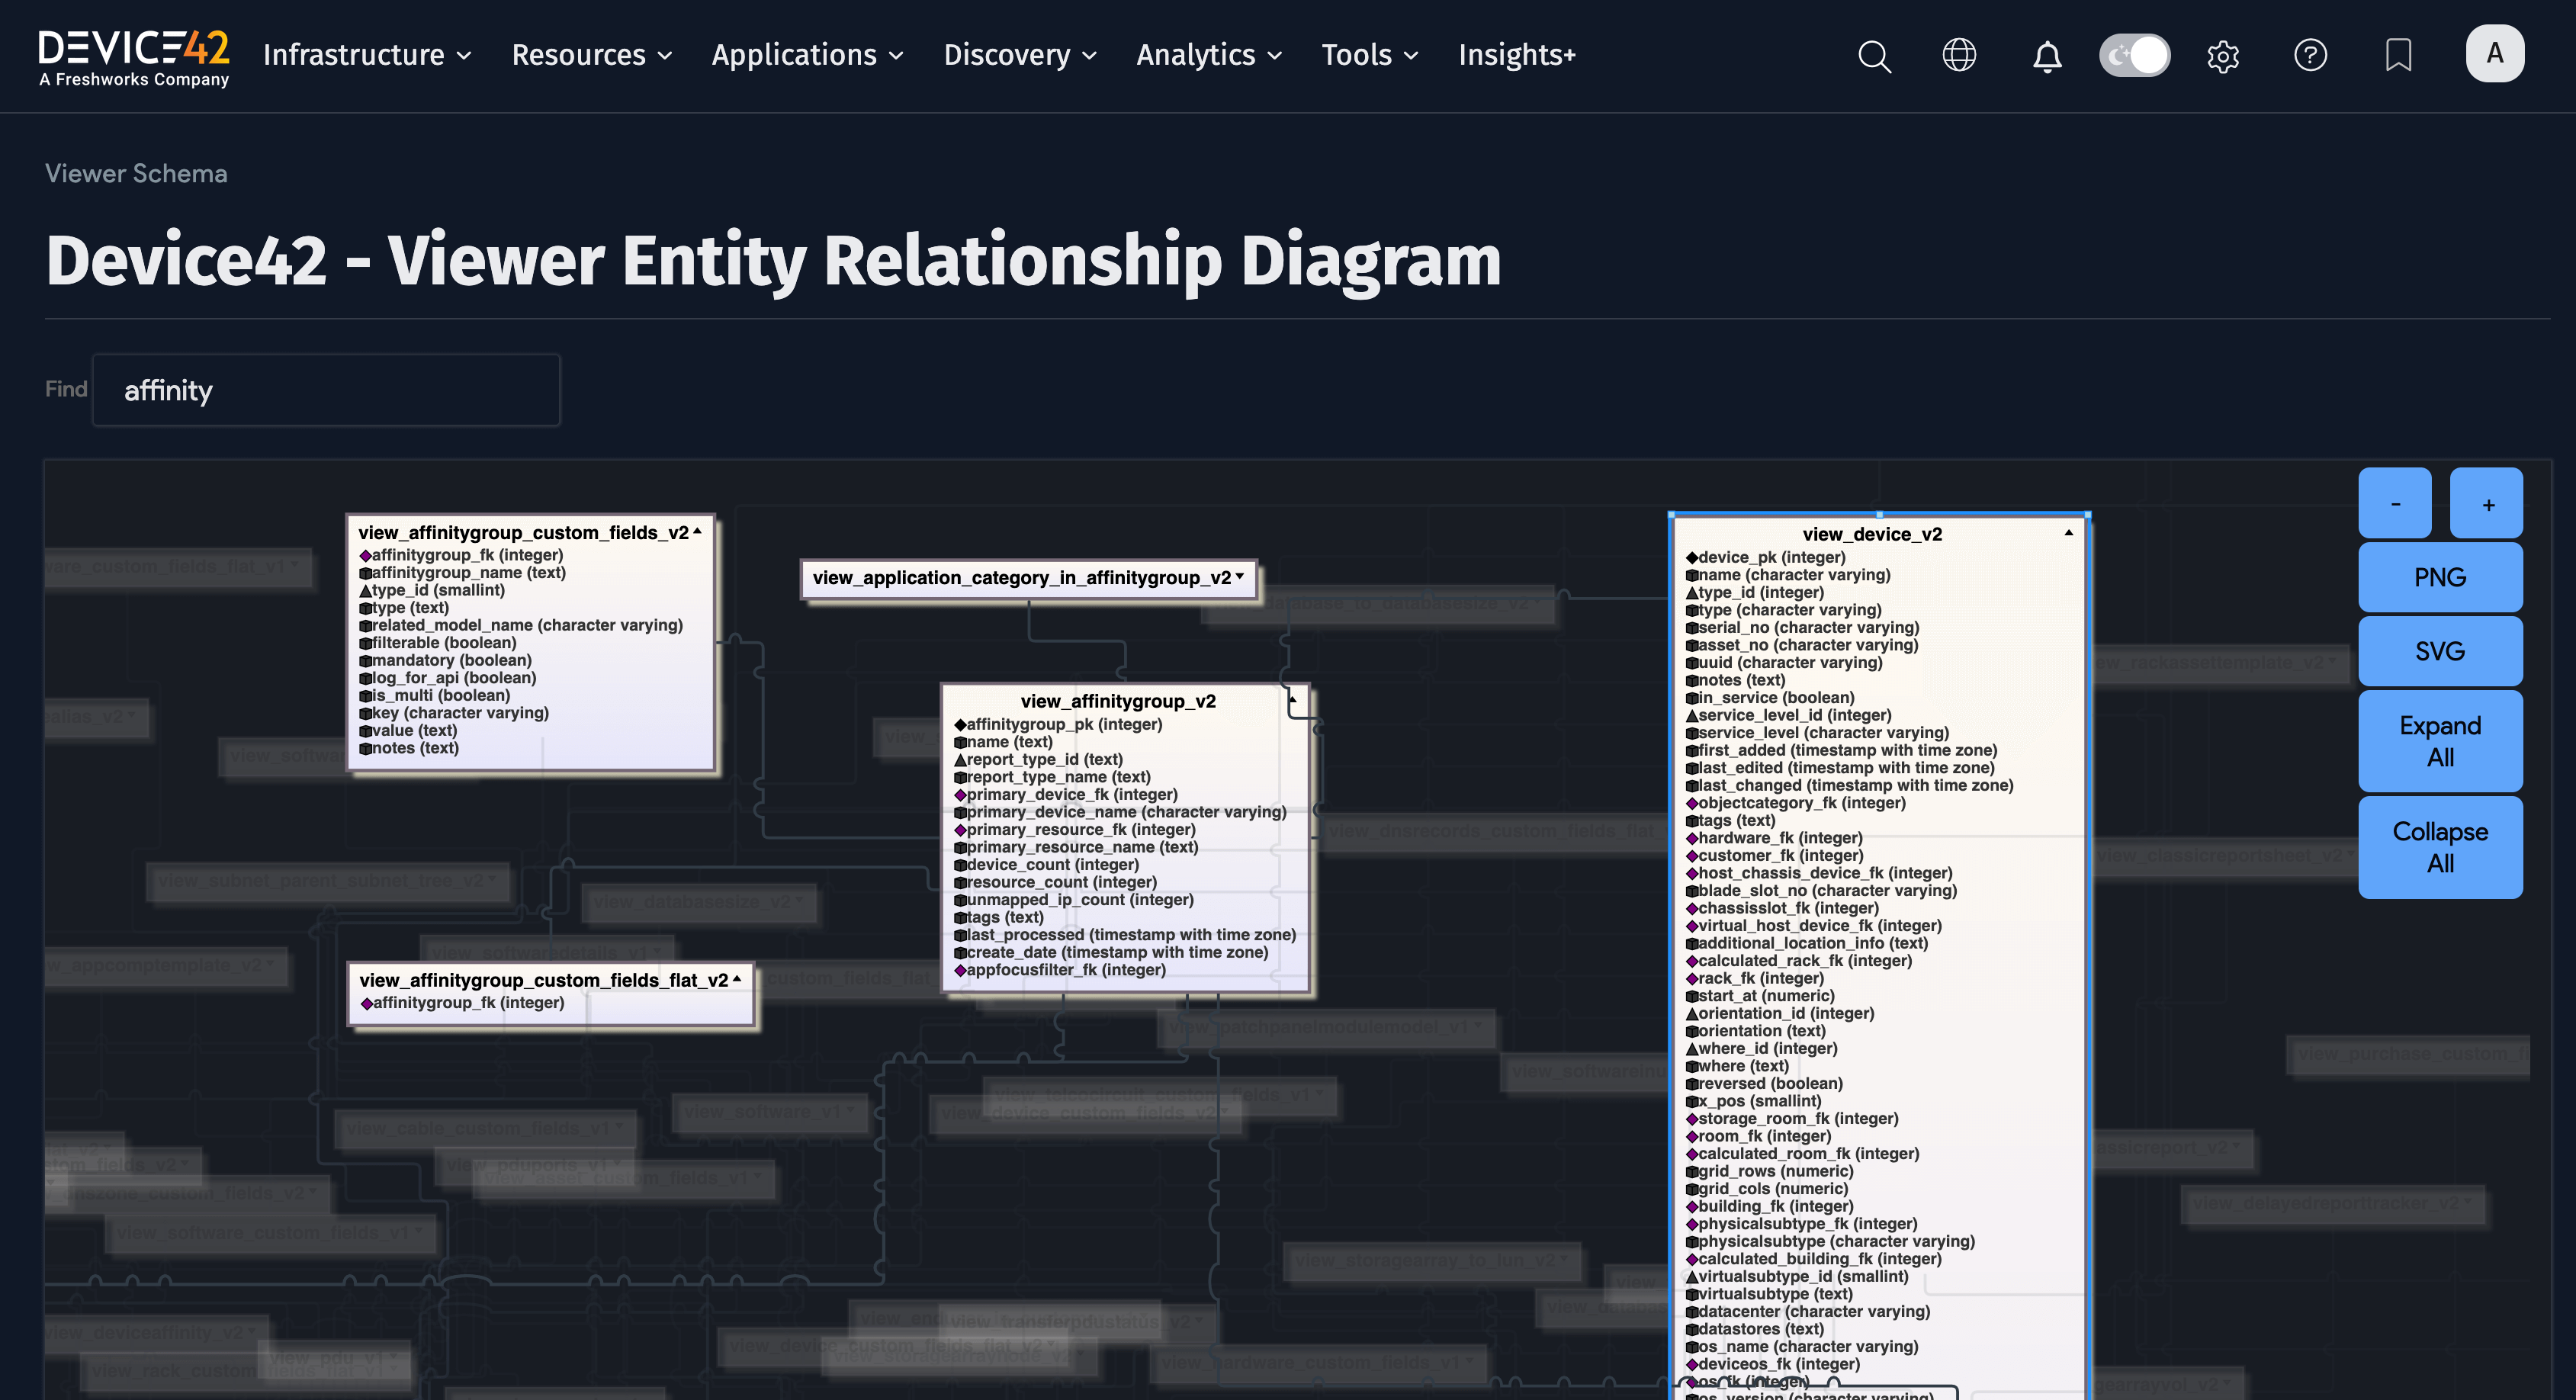Zoom out with the minus button
The height and width of the screenshot is (1400, 2576).
2395,503
